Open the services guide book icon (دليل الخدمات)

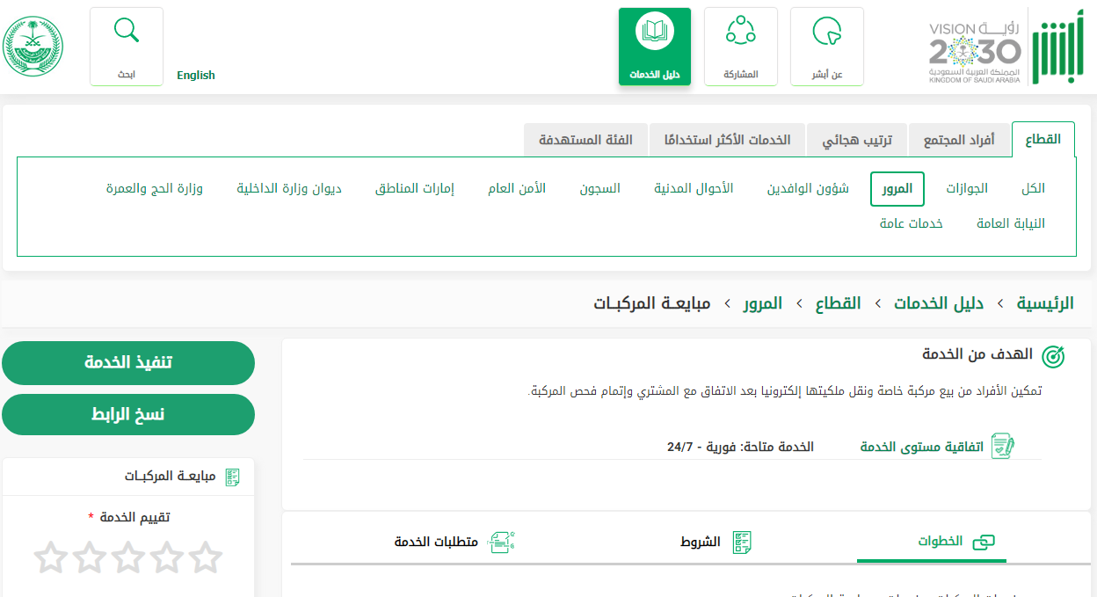[x=654, y=33]
